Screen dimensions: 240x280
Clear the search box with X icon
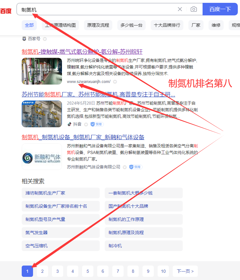[180, 9]
